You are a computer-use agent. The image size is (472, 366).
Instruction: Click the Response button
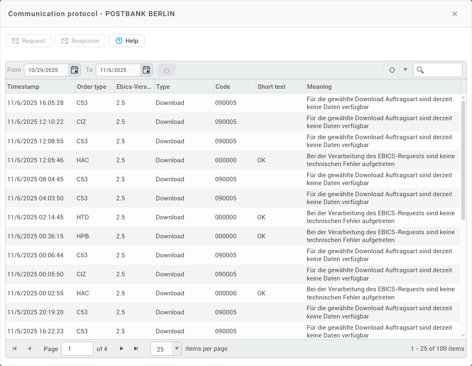[80, 41]
